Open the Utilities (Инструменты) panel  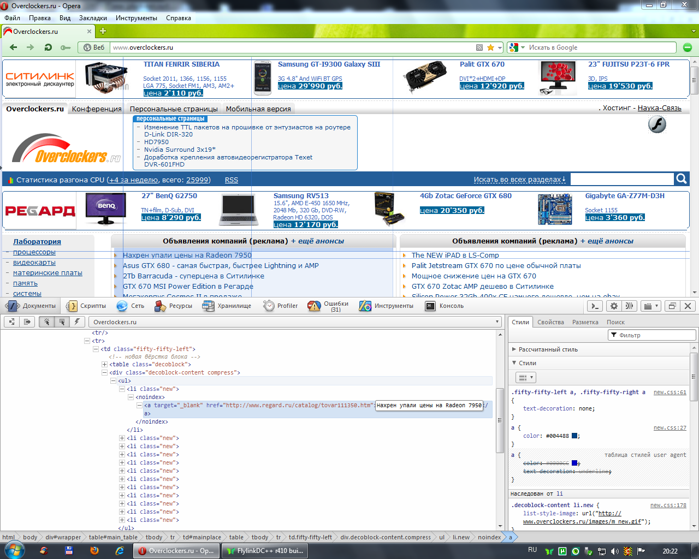387,306
